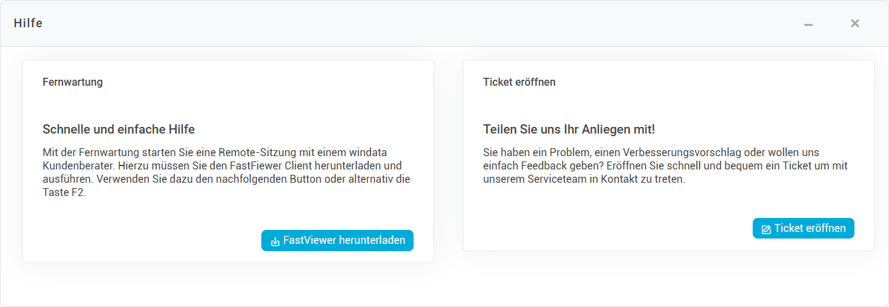The height and width of the screenshot is (307, 889).
Task: Minimize the Hilfe dialog
Action: [809, 24]
